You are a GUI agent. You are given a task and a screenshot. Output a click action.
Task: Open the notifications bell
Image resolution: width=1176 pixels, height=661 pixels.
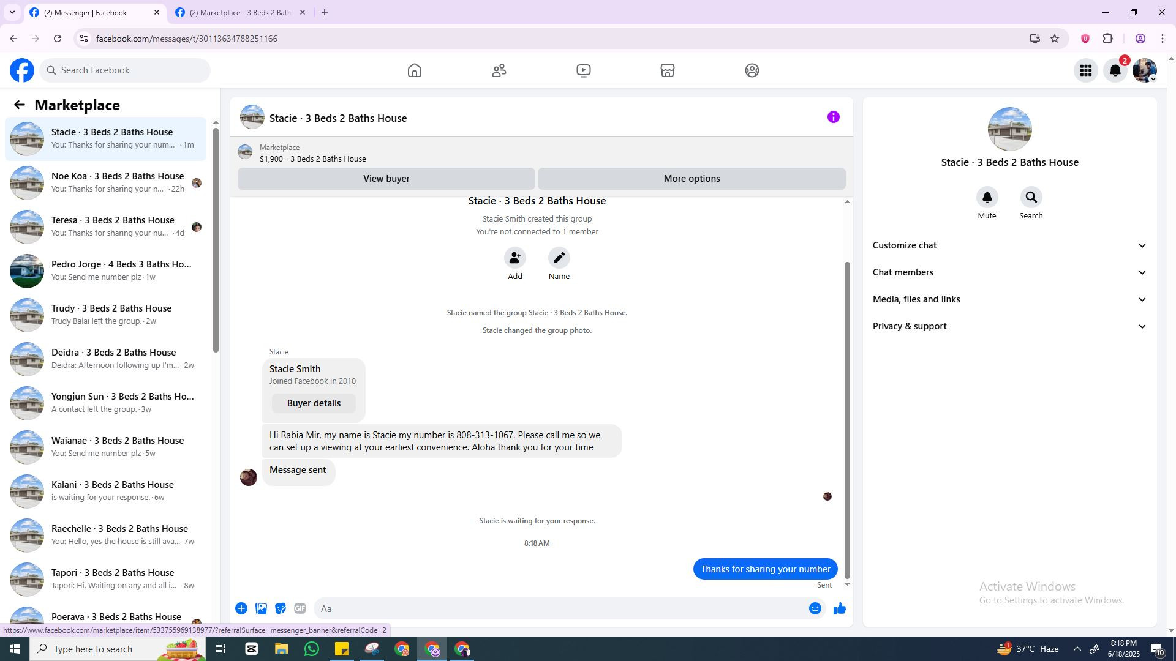coord(1115,70)
